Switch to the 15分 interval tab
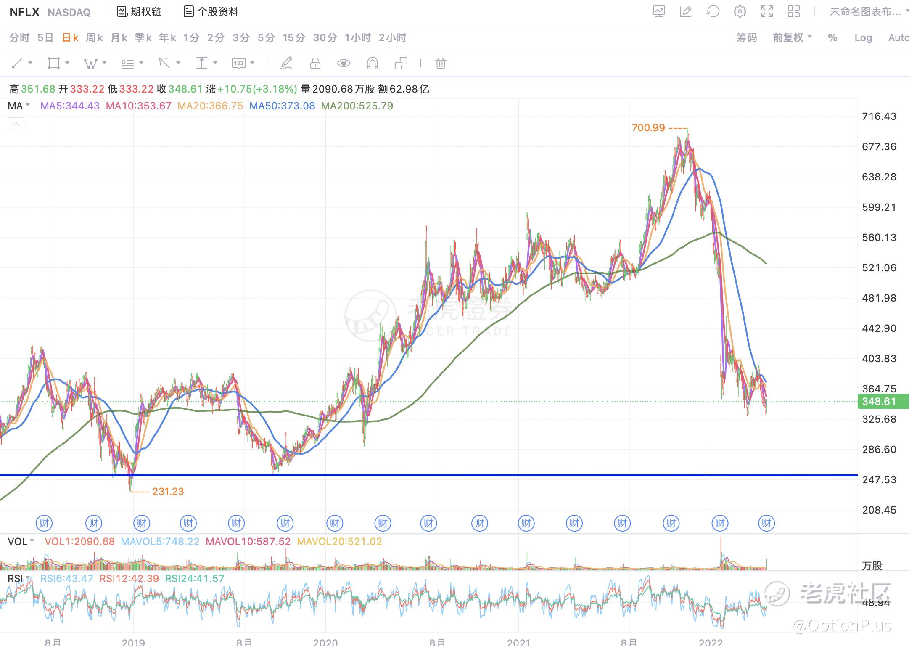Viewport: 909px width, 646px height. (293, 38)
